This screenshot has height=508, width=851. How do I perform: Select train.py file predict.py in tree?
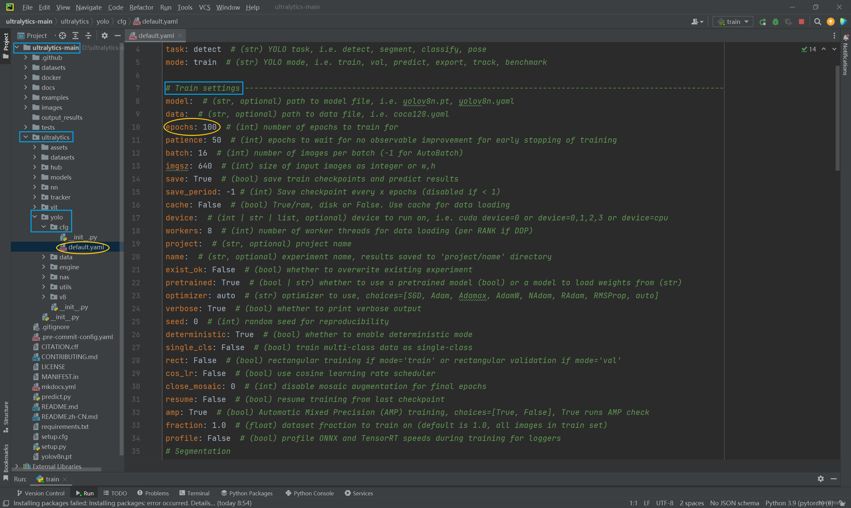(x=56, y=397)
